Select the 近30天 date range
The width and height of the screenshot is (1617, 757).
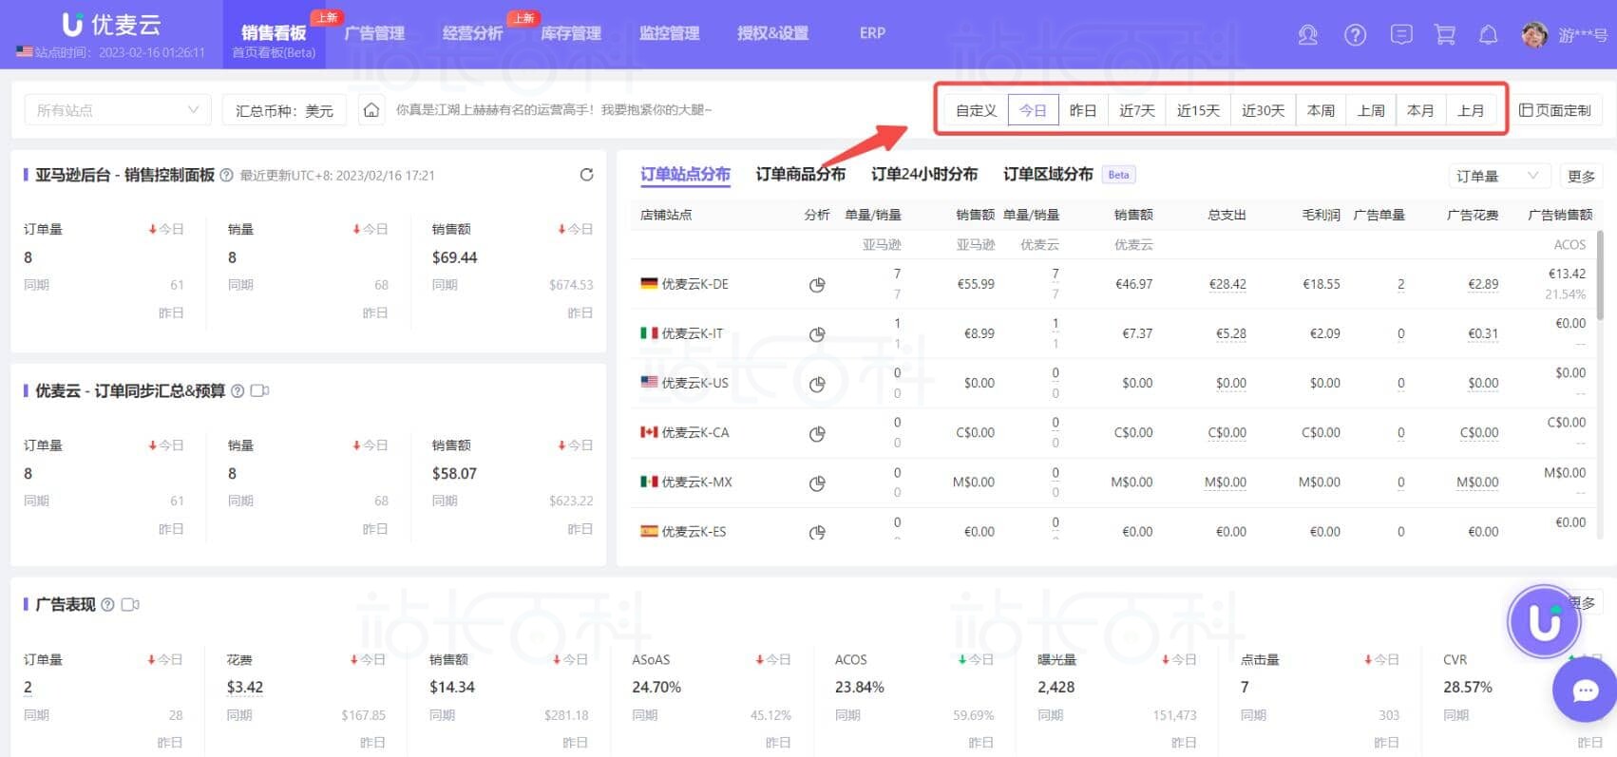click(1263, 110)
